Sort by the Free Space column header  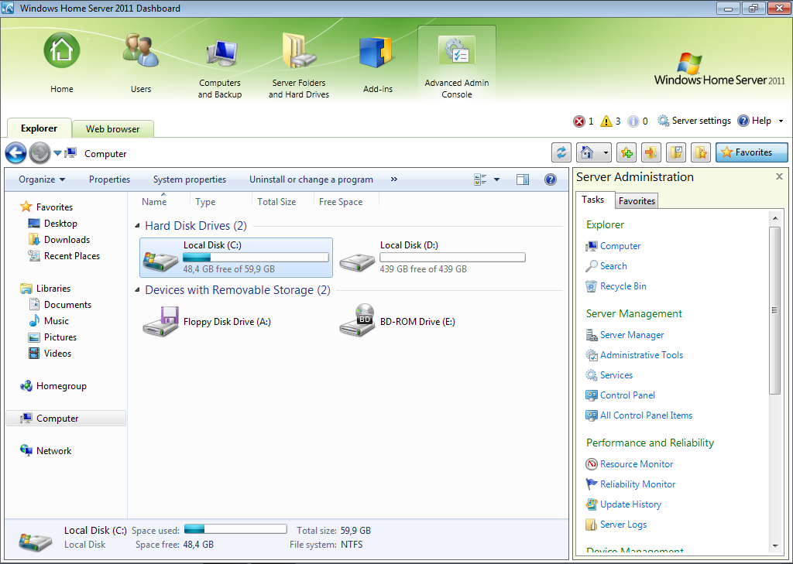[x=341, y=202]
